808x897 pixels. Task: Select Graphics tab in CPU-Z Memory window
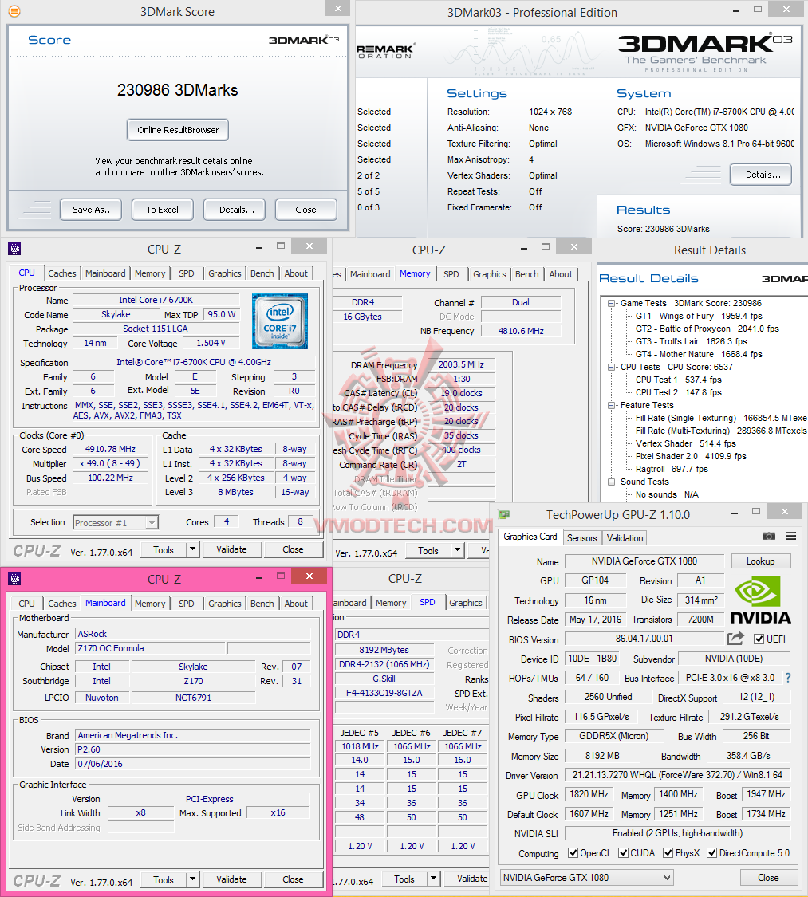(489, 274)
